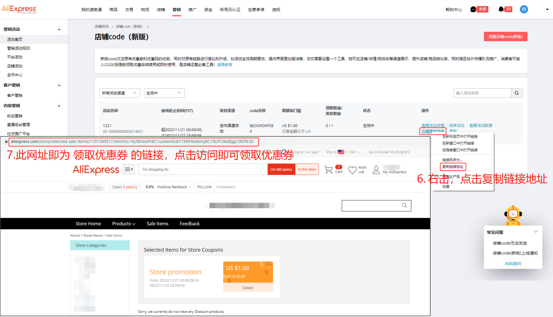Click the I'm shopping for search field
This screenshot has width=553, height=317.
point(203,169)
